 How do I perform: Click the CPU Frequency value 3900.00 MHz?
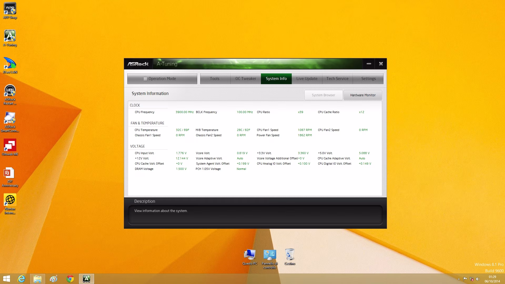point(185,112)
